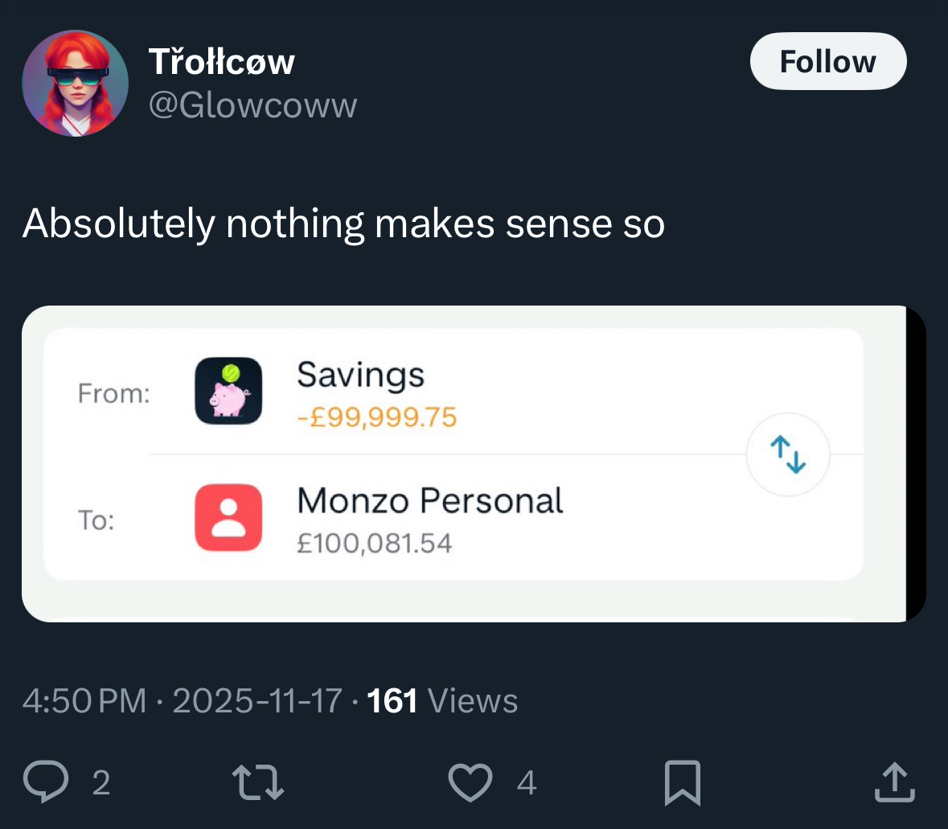Click the @Glowcoww handle
This screenshot has width=948, height=829.
252,105
